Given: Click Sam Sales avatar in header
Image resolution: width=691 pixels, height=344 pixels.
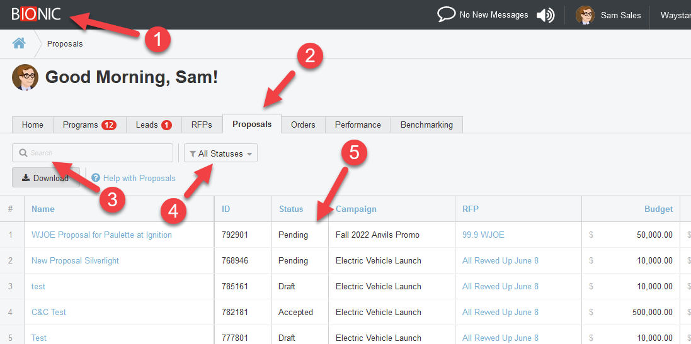Looking at the screenshot, I should pyautogui.click(x=585, y=15).
